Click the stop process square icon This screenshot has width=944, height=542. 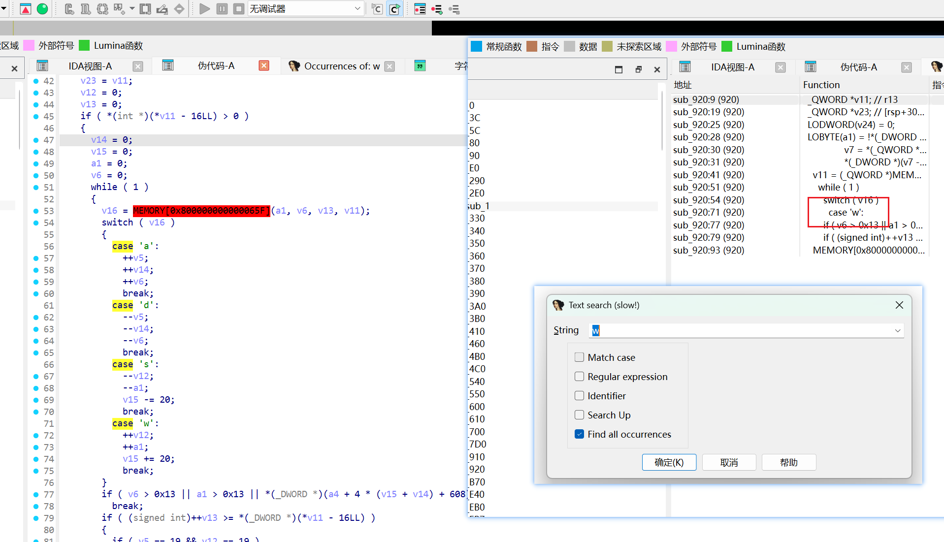pos(239,9)
